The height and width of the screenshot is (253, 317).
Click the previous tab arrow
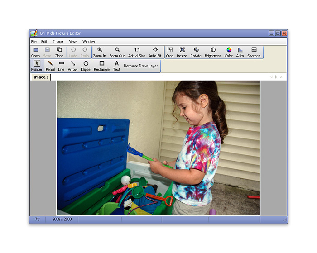click(x=271, y=77)
